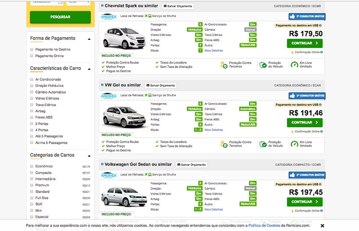359x231 pixels.
Task: Save quote for VW Gol
Action: [x=161, y=86]
